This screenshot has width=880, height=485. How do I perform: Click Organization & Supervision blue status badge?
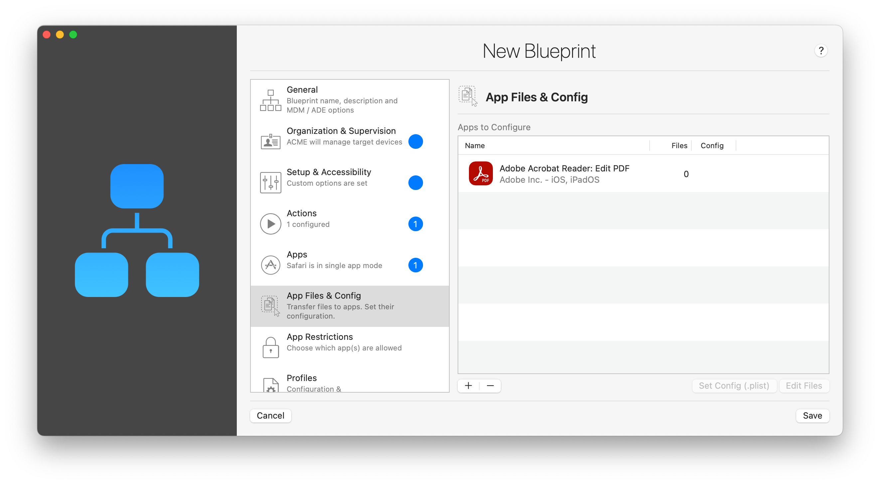(415, 141)
